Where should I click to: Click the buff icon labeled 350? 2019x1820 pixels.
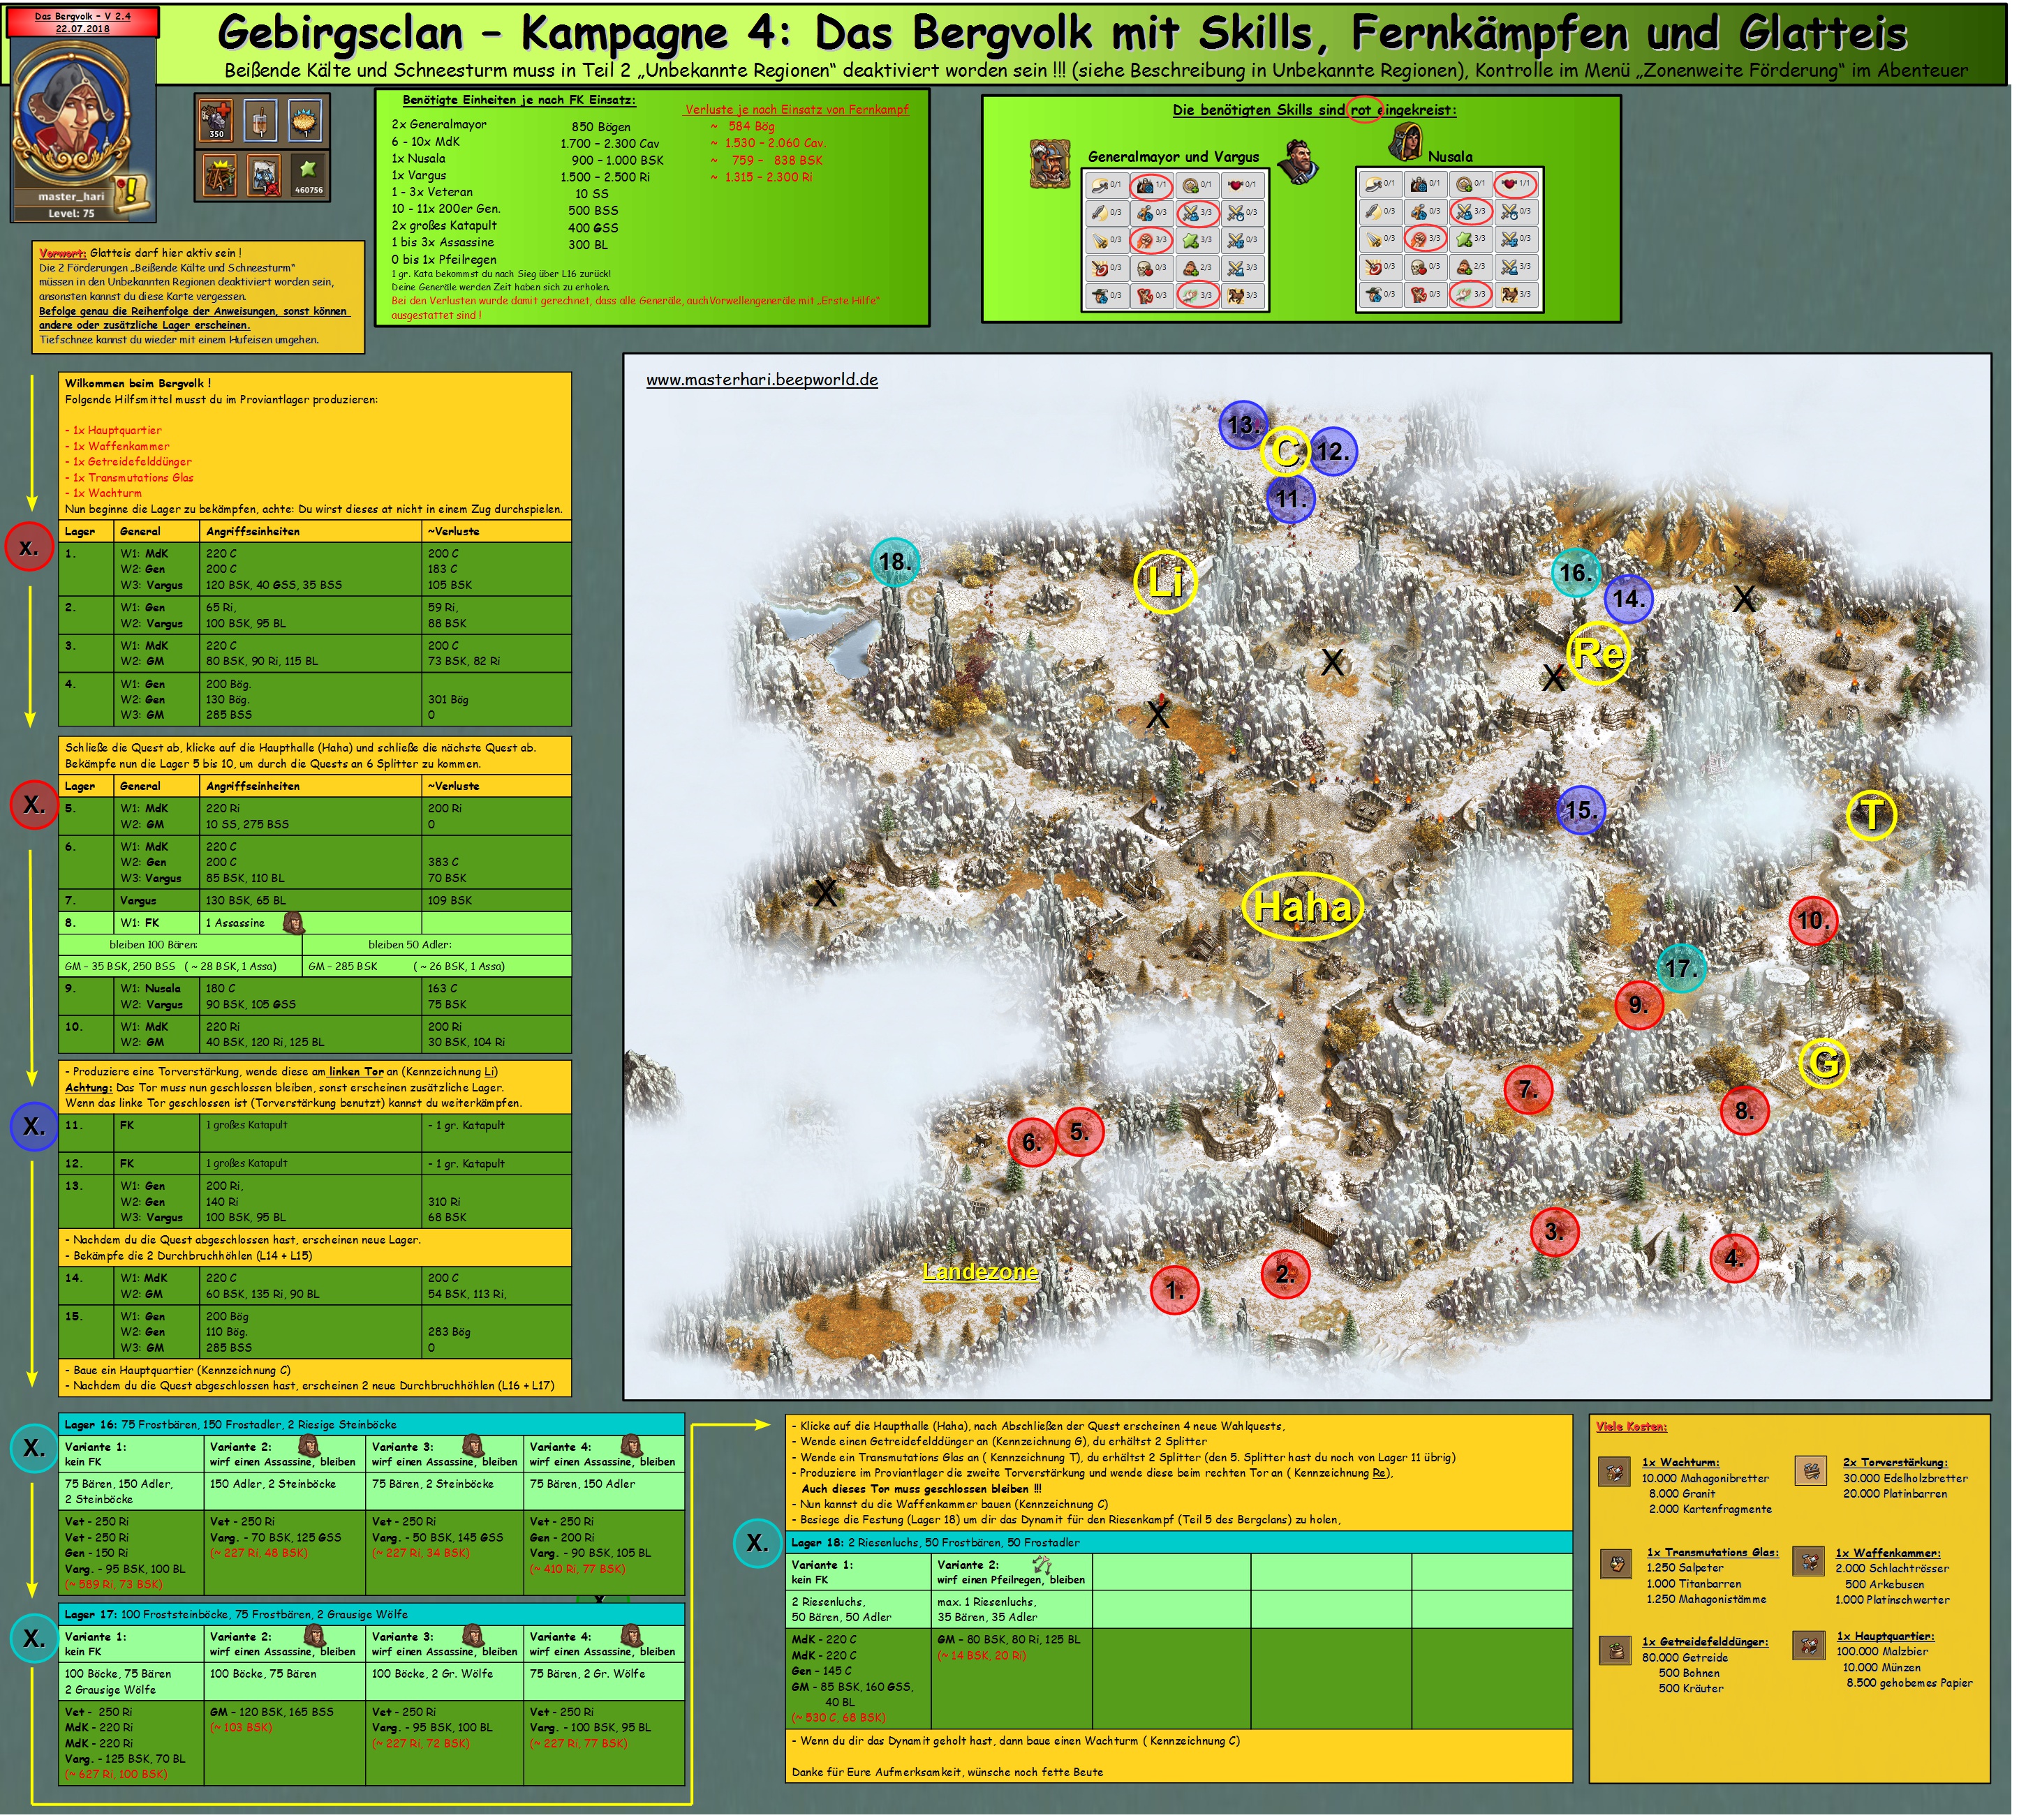click(x=217, y=121)
